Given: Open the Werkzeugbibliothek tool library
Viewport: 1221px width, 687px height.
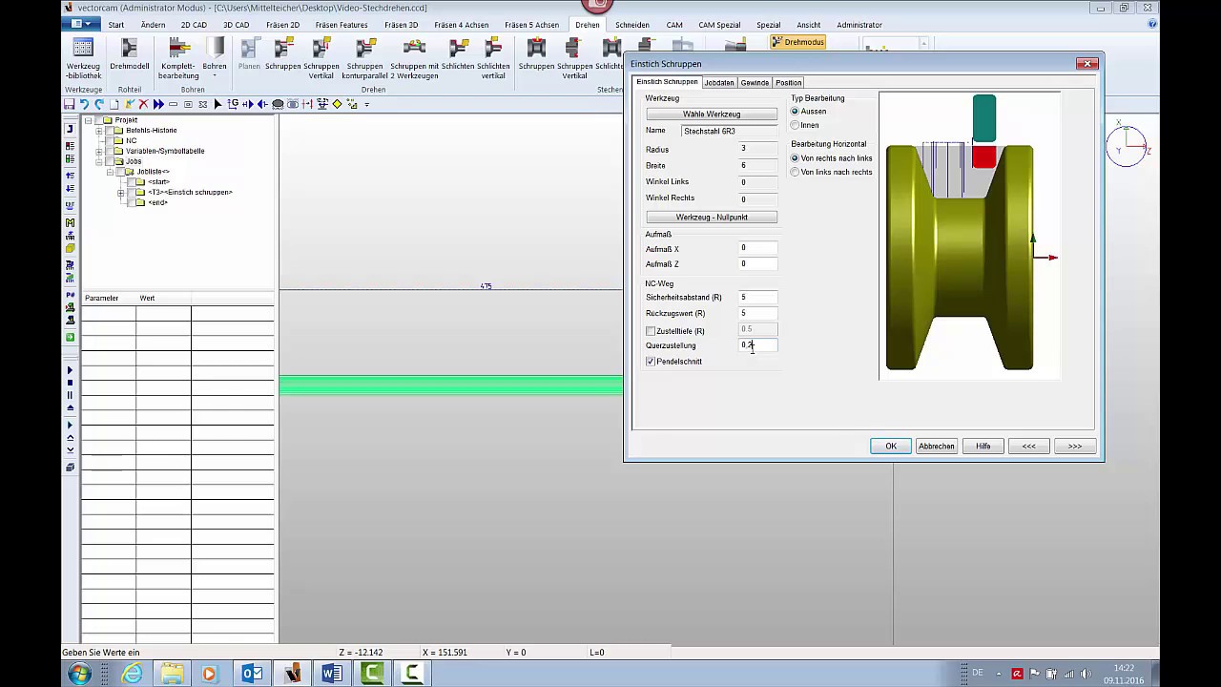Looking at the screenshot, I should click(83, 58).
